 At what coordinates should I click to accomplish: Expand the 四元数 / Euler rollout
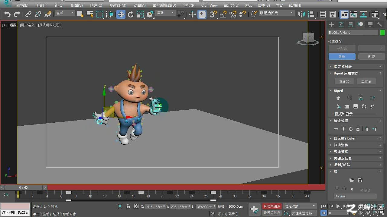356,138
